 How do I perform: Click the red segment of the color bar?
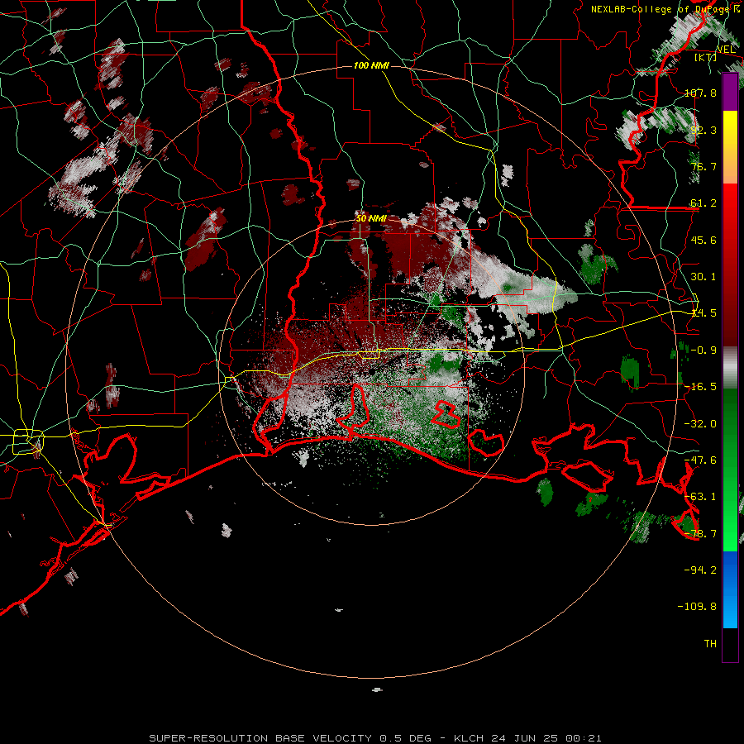point(730,265)
